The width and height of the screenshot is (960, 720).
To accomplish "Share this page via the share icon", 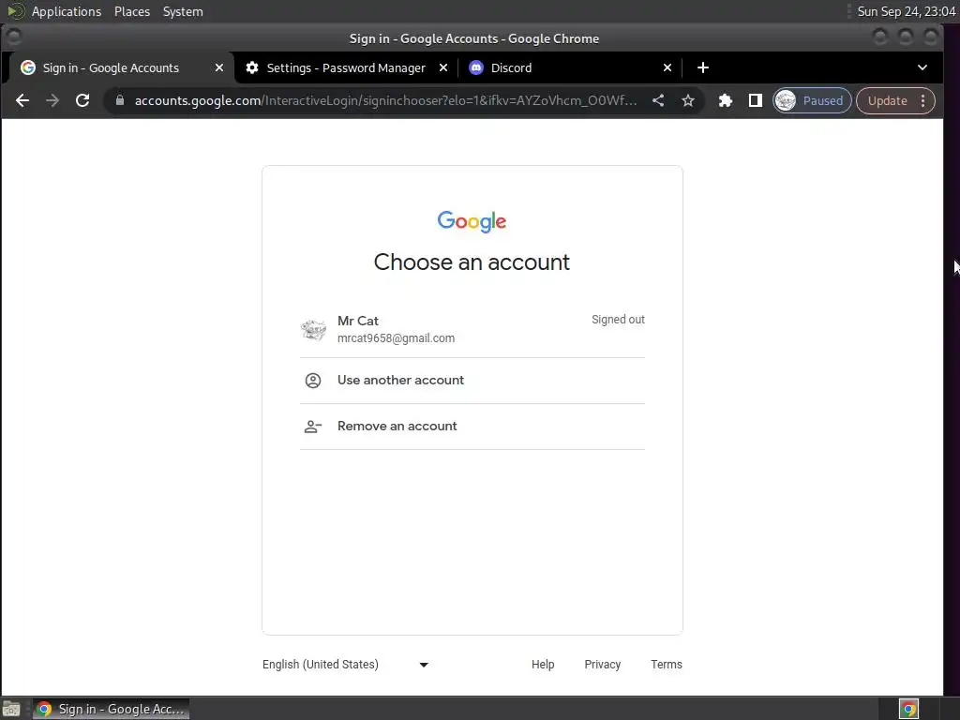I will click(x=658, y=100).
